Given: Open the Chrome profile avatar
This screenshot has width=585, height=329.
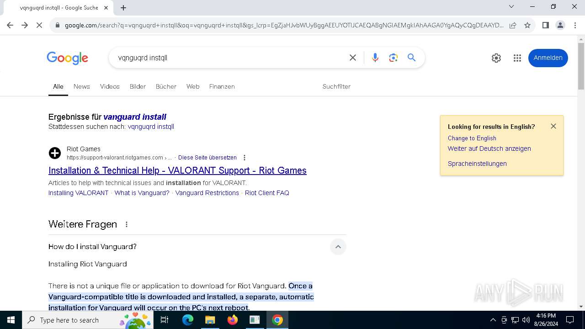Looking at the screenshot, I should (x=560, y=25).
